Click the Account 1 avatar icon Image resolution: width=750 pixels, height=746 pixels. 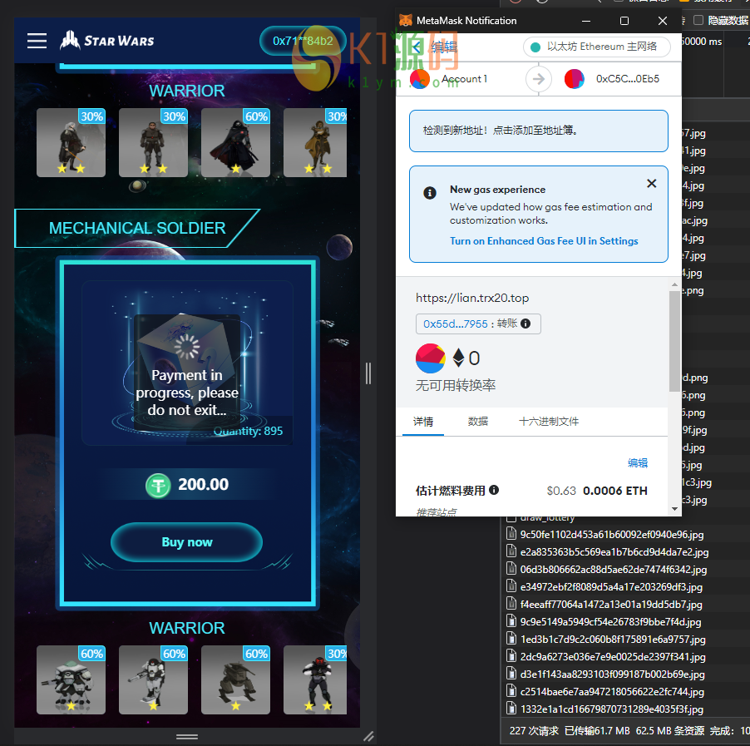(x=419, y=79)
